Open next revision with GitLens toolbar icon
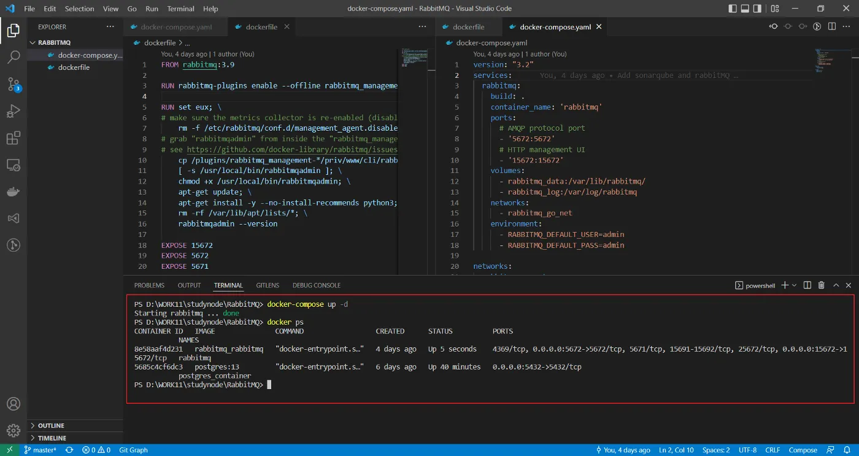 coord(803,26)
